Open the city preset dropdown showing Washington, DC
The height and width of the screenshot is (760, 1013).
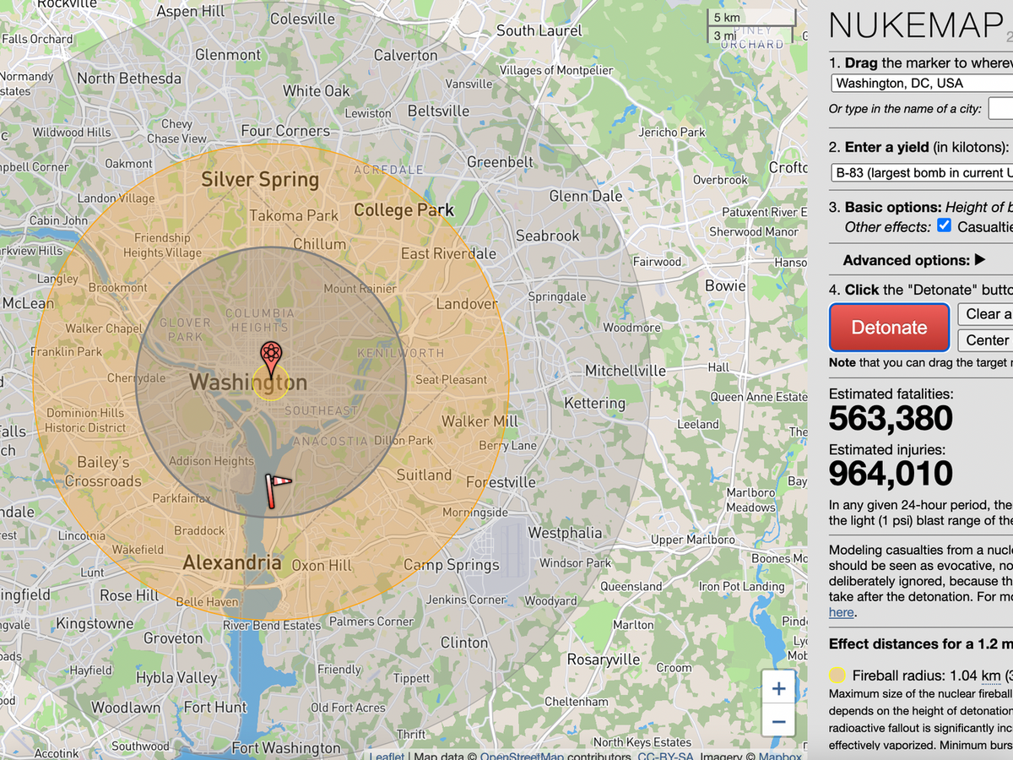(x=920, y=83)
